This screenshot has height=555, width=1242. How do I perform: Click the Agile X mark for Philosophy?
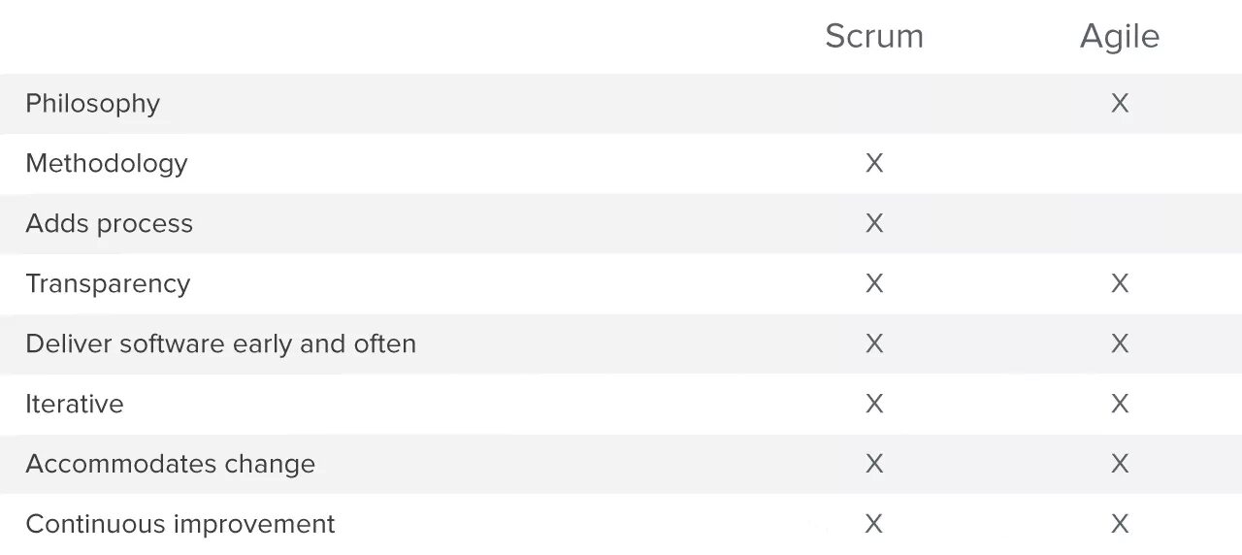click(1119, 104)
